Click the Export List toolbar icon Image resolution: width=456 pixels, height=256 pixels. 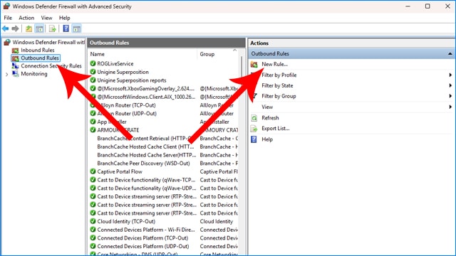[52, 28]
